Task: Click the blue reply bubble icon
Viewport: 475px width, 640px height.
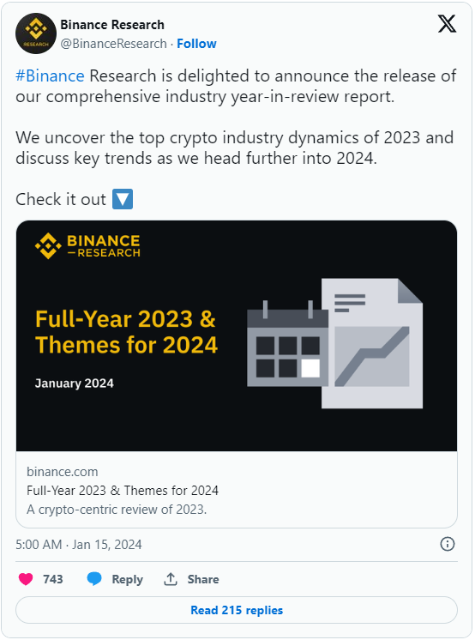Action: pos(94,579)
